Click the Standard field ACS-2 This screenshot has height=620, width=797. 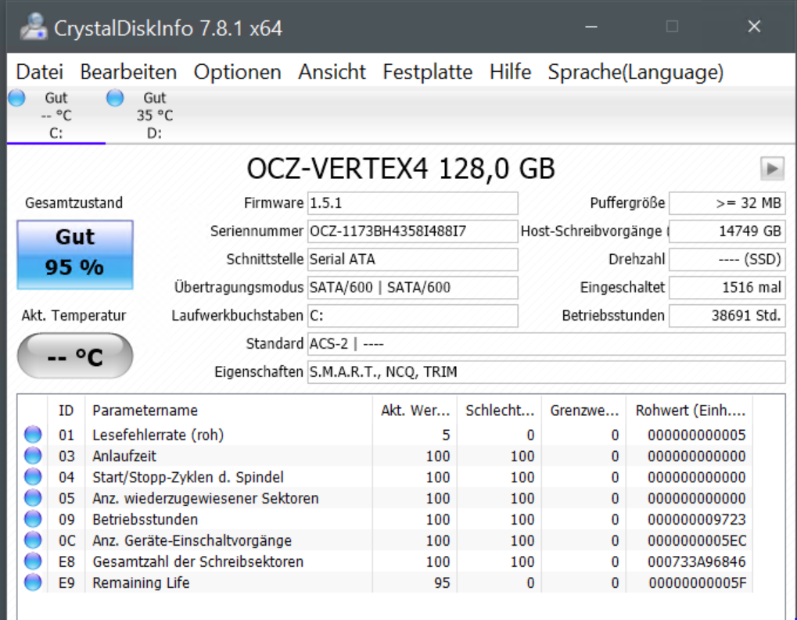[x=547, y=344]
